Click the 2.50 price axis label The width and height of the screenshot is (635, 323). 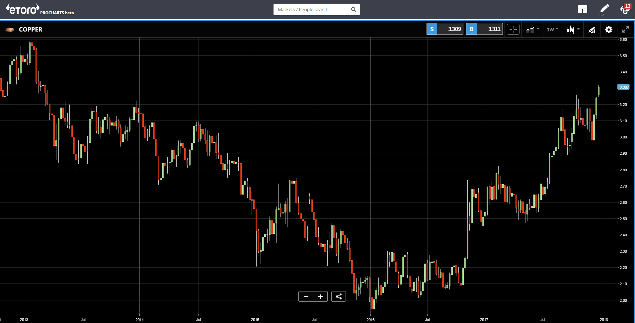623,219
